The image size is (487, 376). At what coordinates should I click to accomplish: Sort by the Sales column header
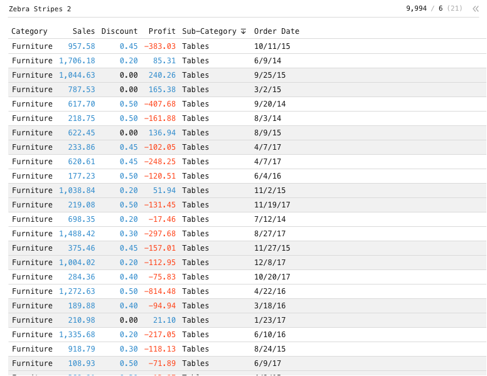pos(84,31)
